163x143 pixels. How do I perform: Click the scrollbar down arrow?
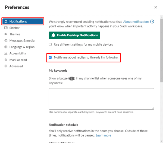pos(162,141)
